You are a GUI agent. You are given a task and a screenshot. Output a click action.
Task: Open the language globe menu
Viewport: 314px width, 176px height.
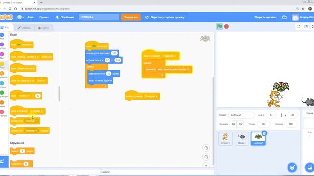(x=20, y=17)
